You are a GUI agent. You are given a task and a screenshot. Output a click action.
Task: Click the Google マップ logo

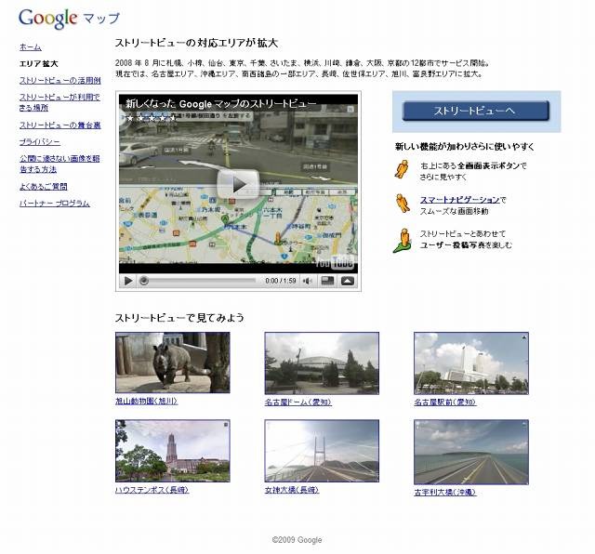point(69,19)
